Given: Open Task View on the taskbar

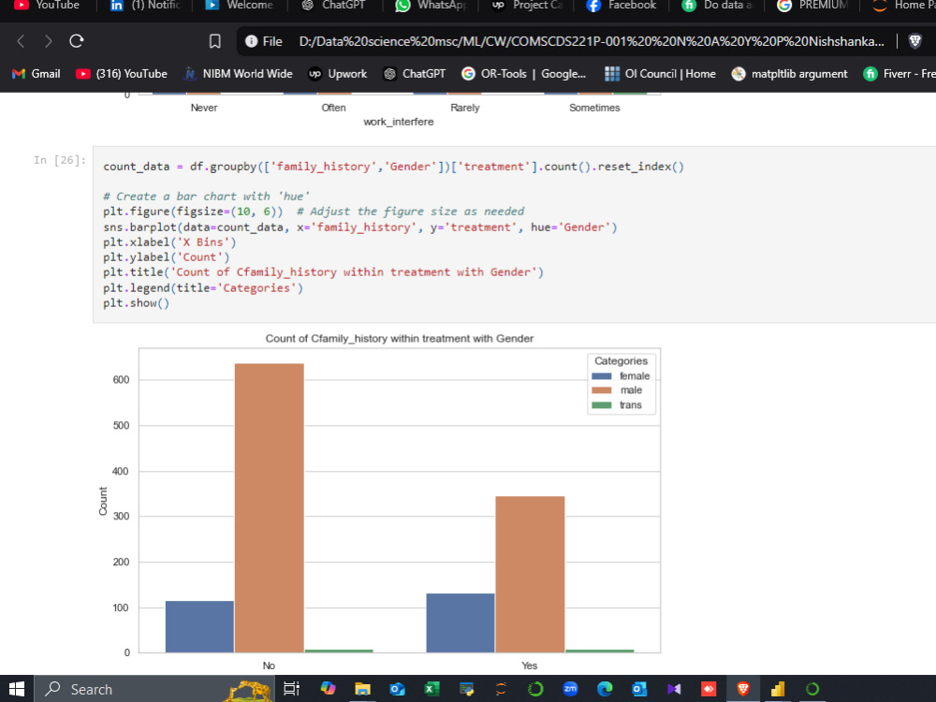Looking at the screenshot, I should 291,690.
